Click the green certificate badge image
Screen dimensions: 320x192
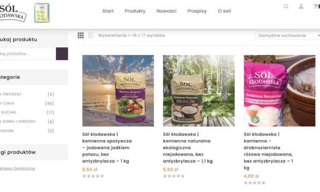41,13
